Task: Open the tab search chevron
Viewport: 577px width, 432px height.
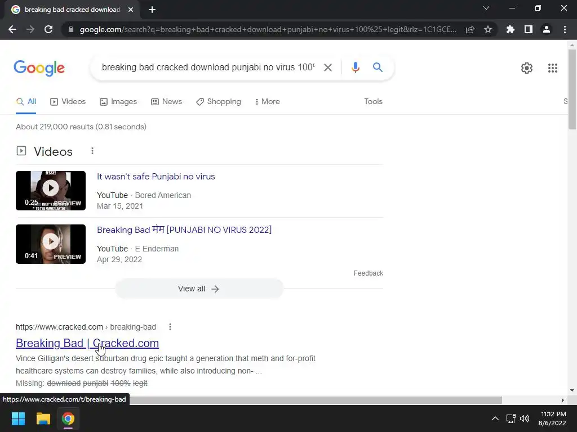Action: tap(486, 8)
